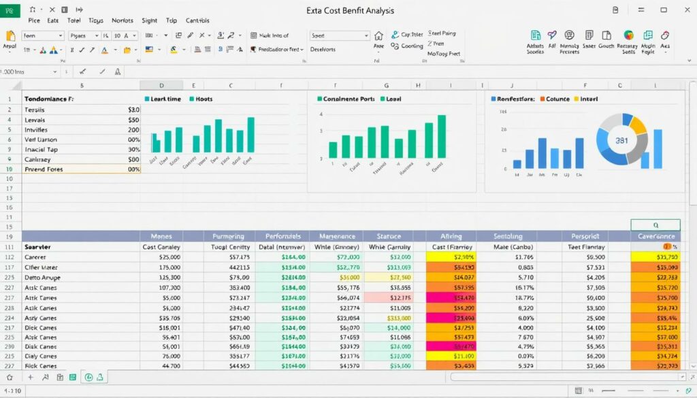Click the Detto Aruge row label
Viewport: 697px width, 398px height.
[x=42, y=278]
